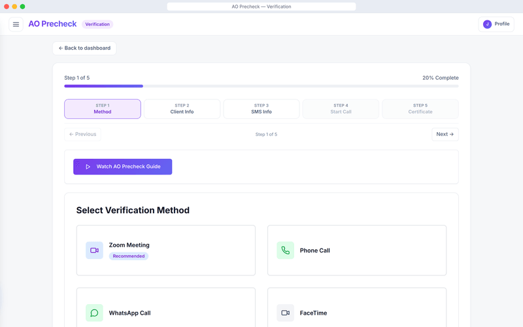Click the green Phone Call handset icon
The image size is (523, 327).
pyautogui.click(x=285, y=250)
